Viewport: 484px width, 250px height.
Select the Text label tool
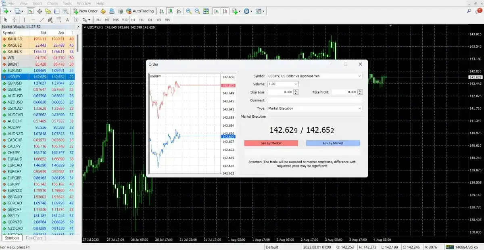click(67, 20)
